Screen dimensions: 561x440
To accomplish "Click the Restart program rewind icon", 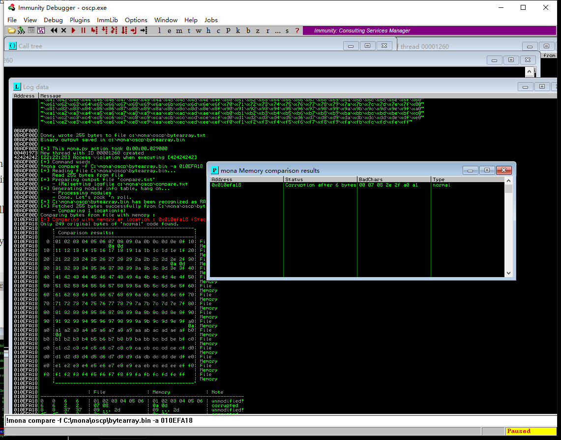I will click(x=54, y=31).
